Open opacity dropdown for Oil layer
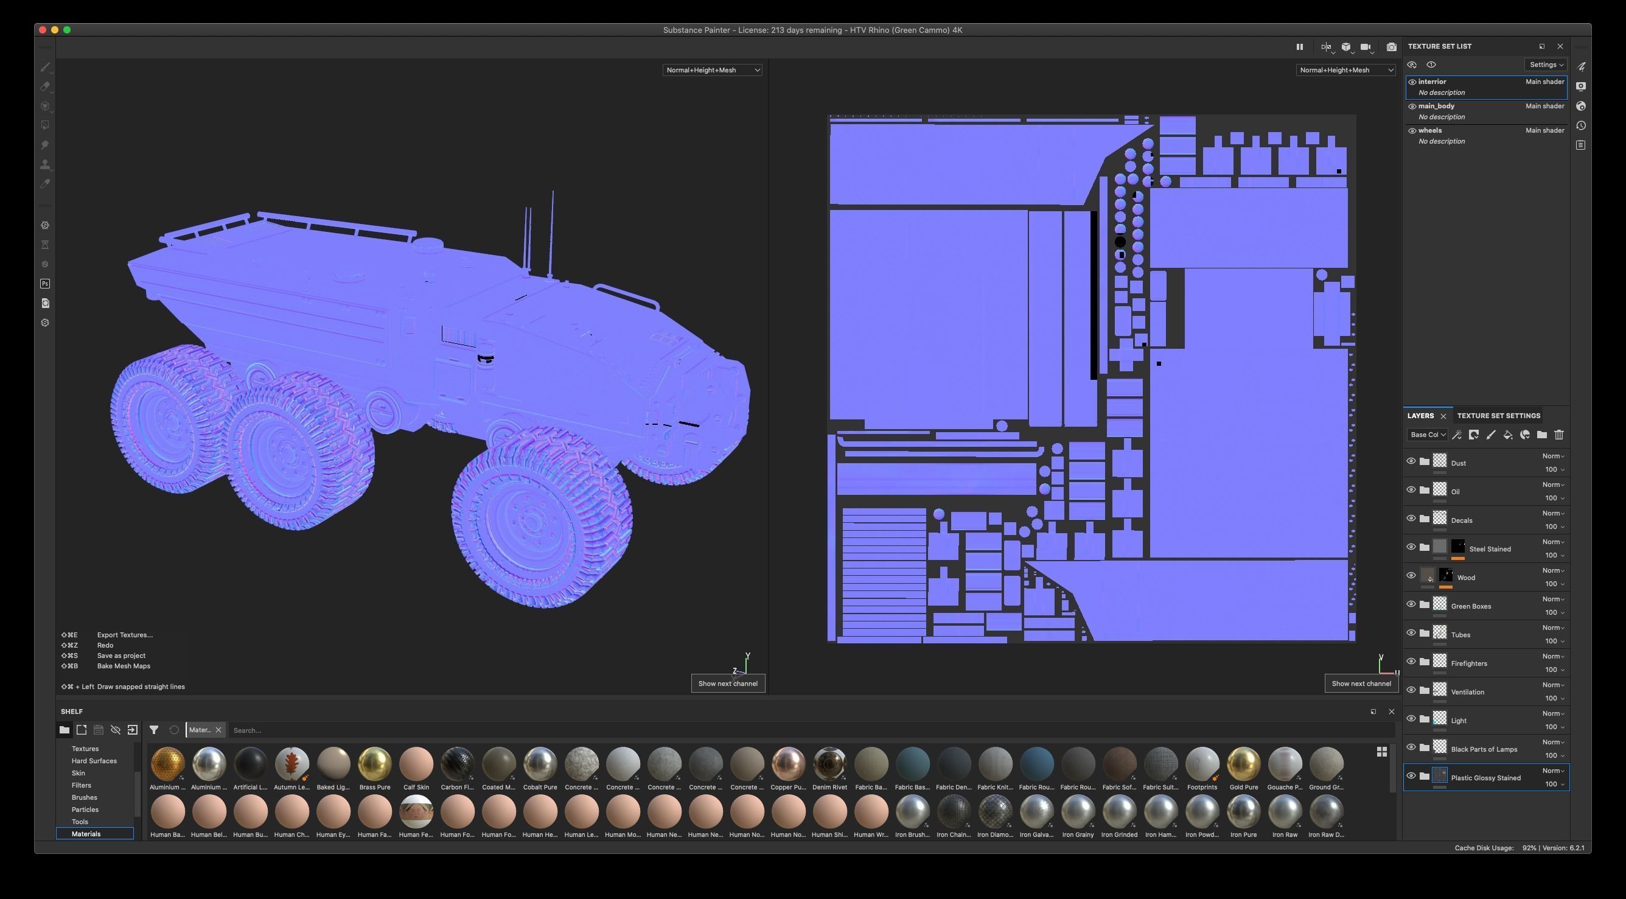 tap(1555, 498)
